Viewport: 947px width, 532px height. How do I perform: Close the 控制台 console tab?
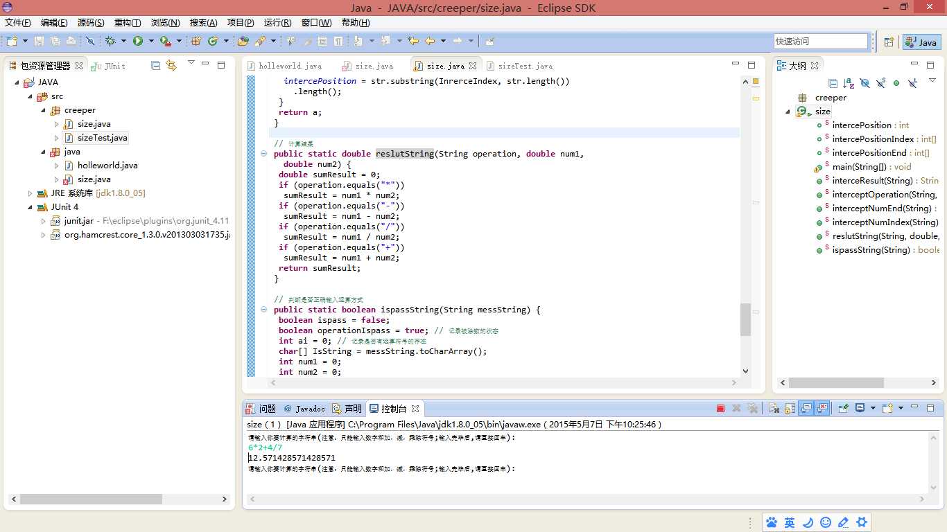coord(415,409)
